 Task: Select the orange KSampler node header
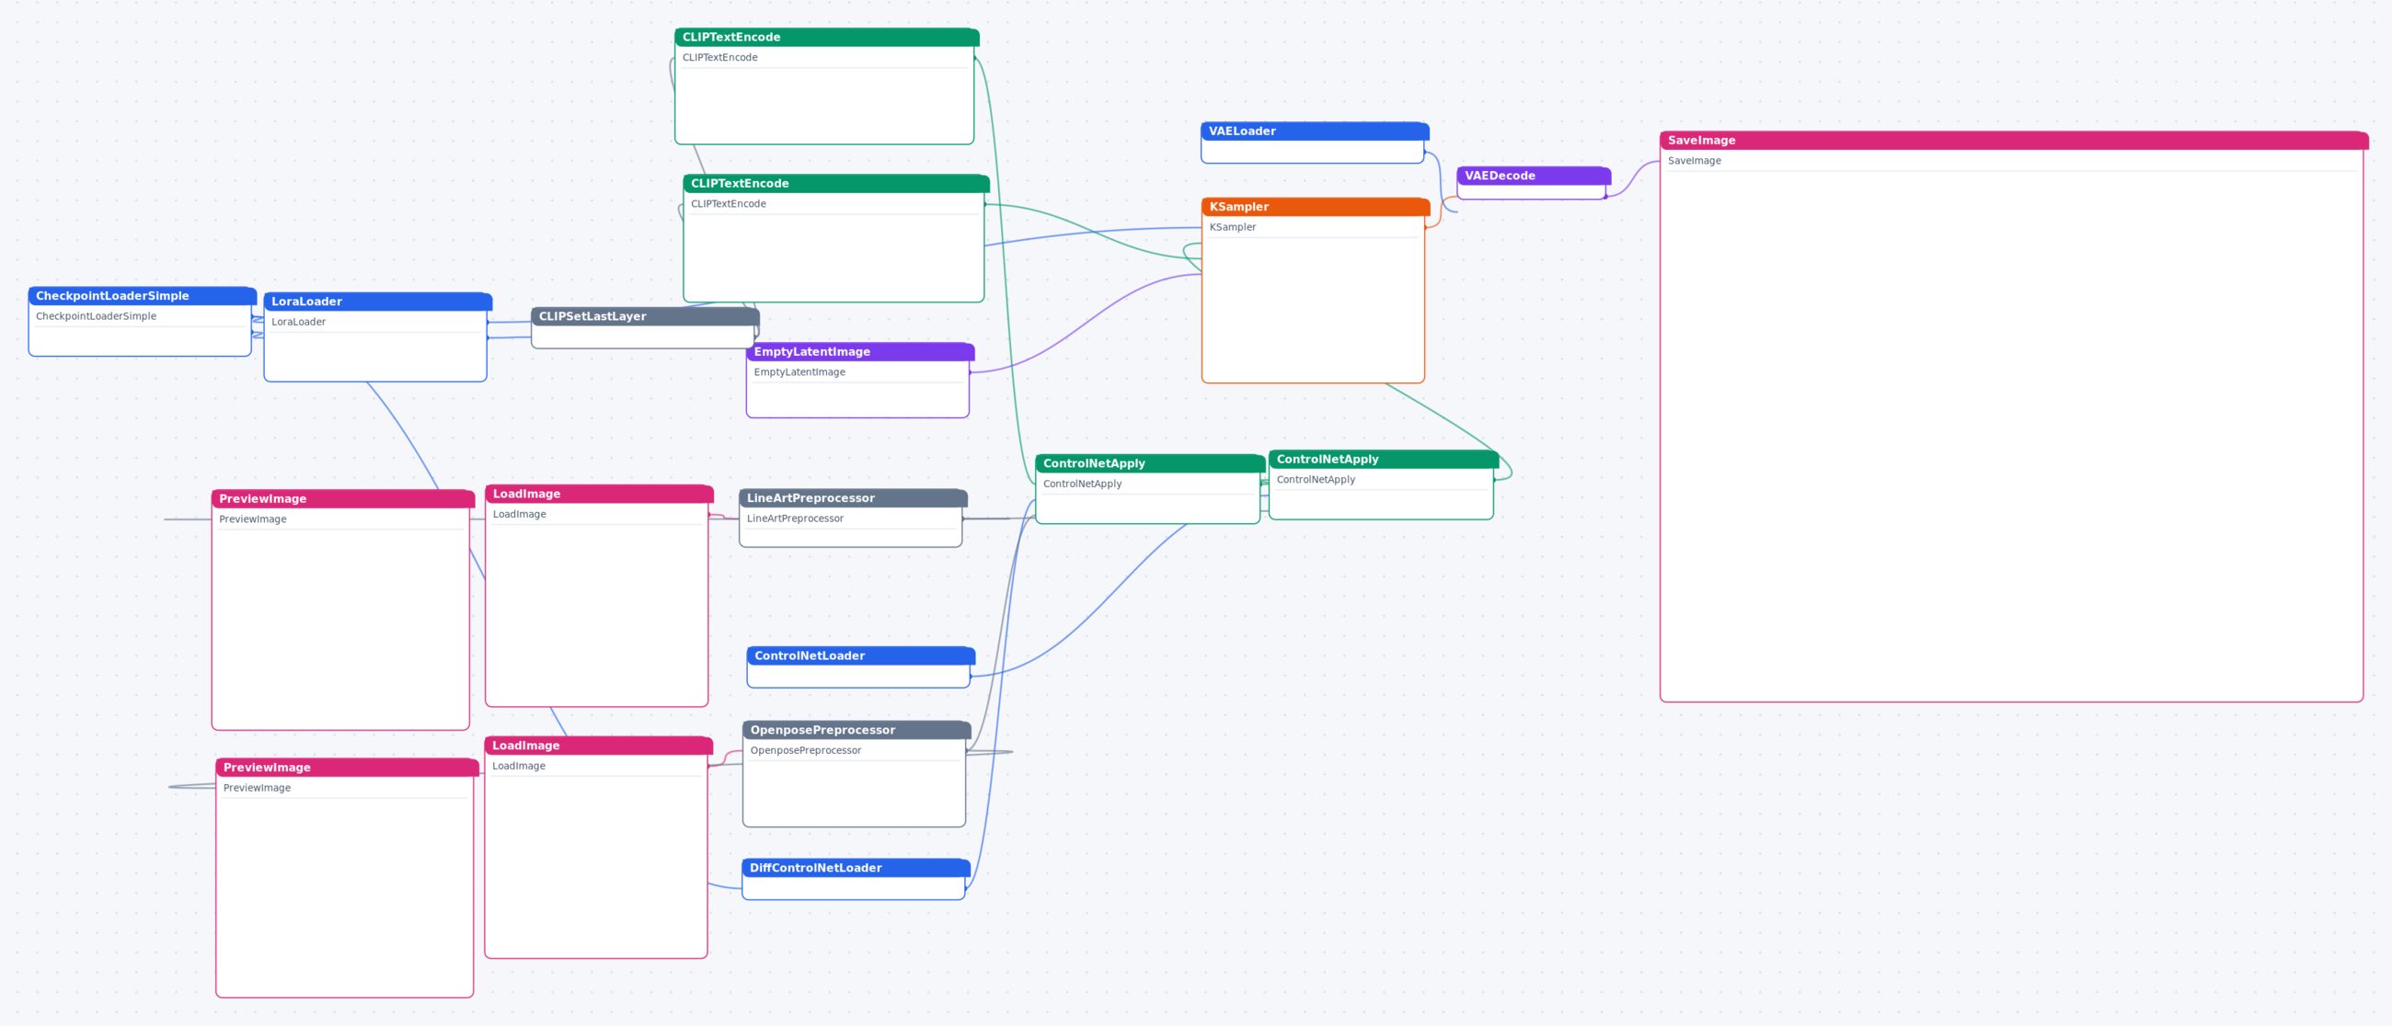tap(1316, 207)
